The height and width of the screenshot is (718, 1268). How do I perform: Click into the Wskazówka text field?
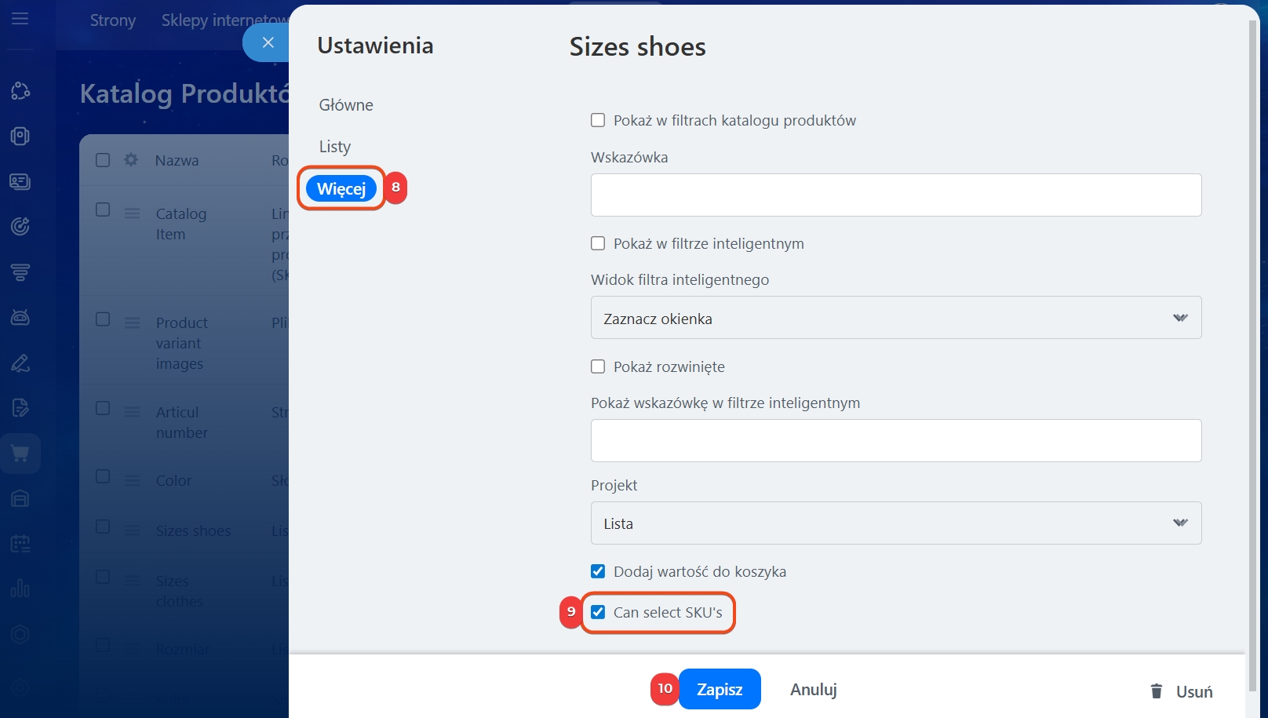point(895,195)
